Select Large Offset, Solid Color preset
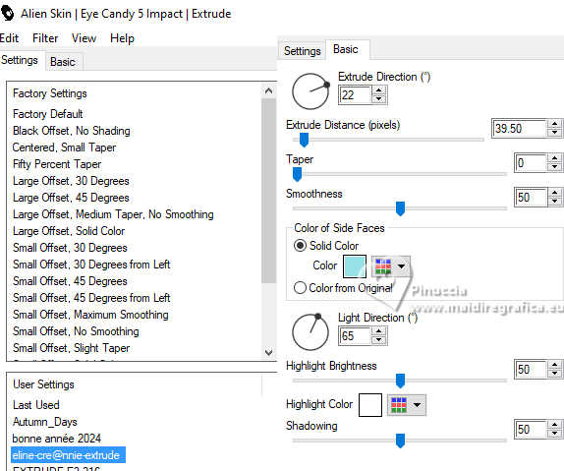Image resolution: width=564 pixels, height=471 pixels. (x=69, y=231)
